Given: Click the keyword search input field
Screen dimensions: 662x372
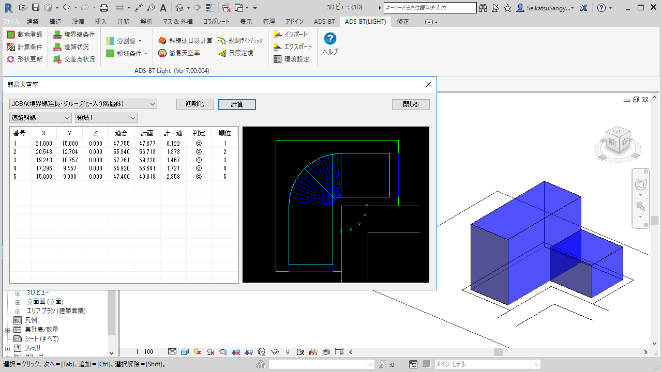Looking at the screenshot, I should pos(430,8).
